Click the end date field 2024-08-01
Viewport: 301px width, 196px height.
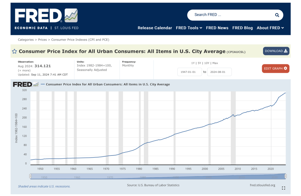(219, 72)
